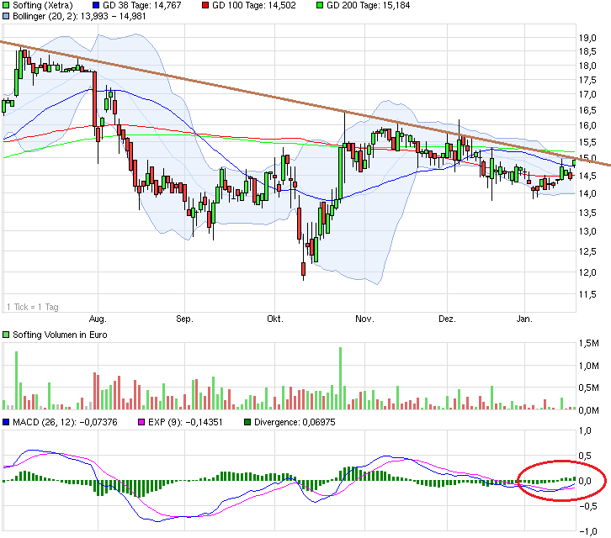The height and width of the screenshot is (538, 611).
Task: Click the 'GD 38 Tage: 14,767' label
Action: click(x=142, y=5)
